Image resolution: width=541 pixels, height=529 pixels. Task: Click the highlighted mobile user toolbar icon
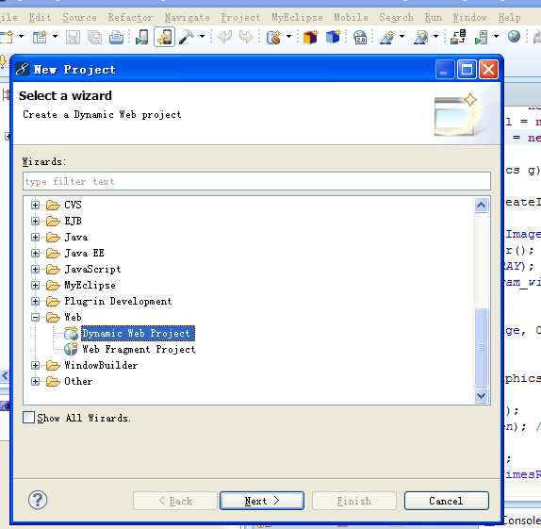tap(164, 37)
